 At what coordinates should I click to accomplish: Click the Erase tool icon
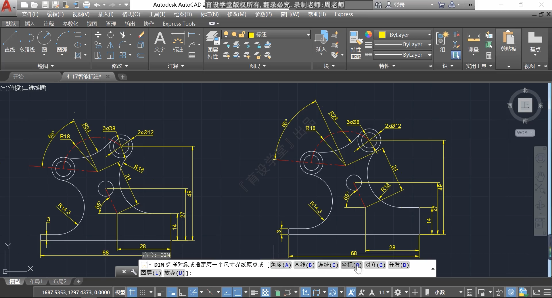tap(141, 35)
